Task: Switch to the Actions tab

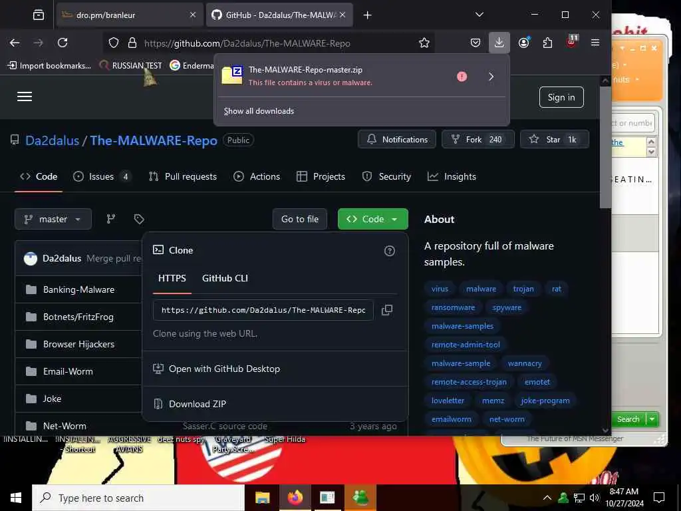Action: pyautogui.click(x=257, y=176)
